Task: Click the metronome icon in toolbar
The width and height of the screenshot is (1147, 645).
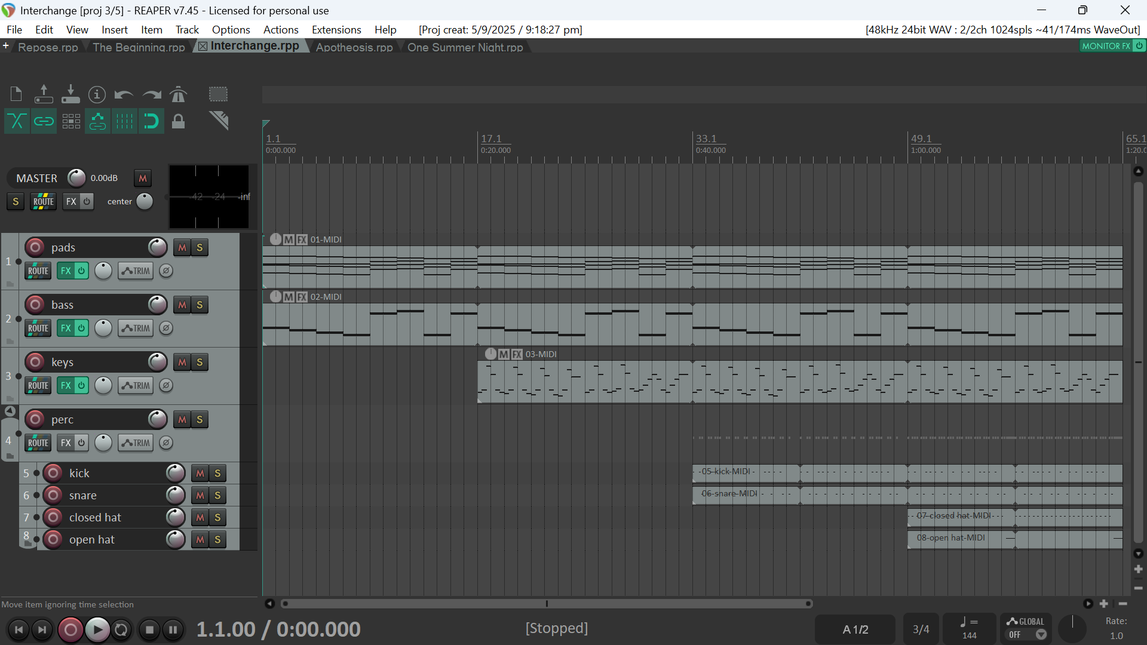Action: (178, 94)
